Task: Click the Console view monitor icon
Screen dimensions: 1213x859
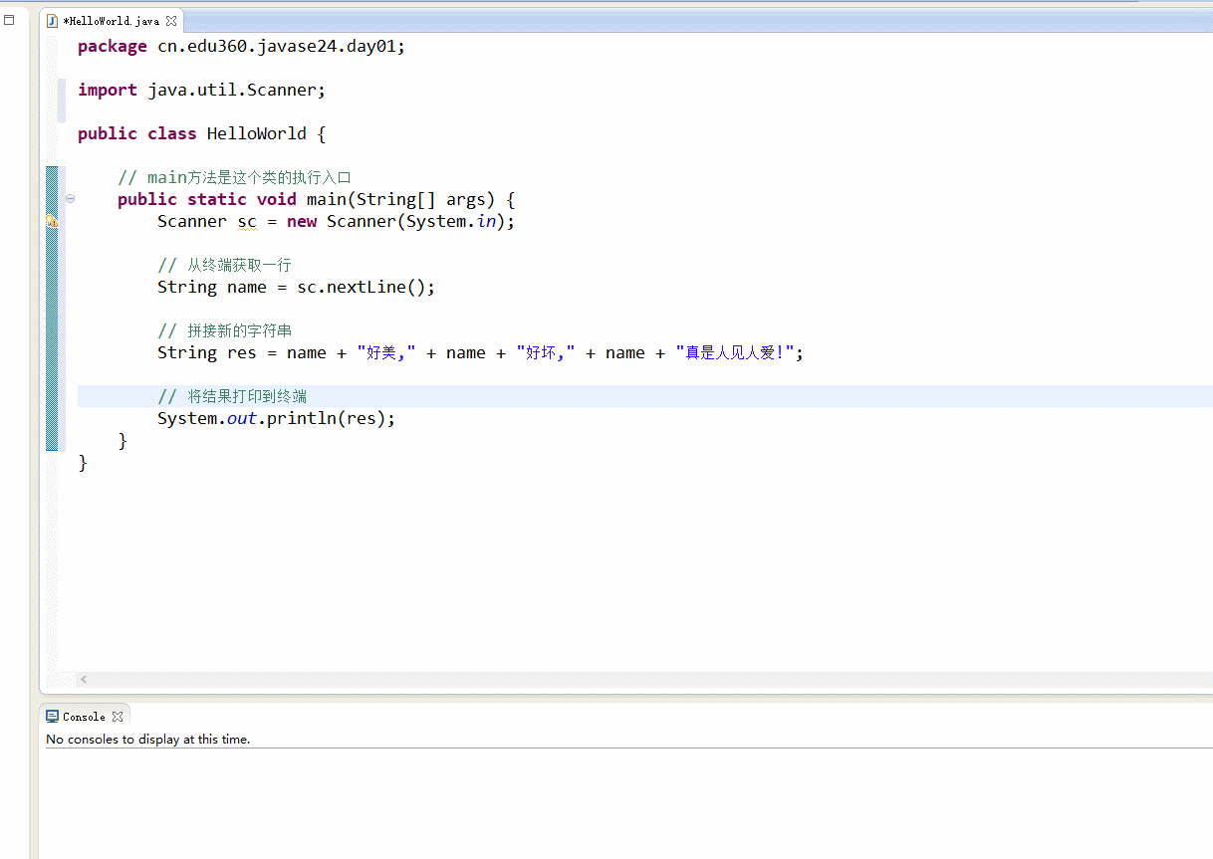Action: pos(53,717)
